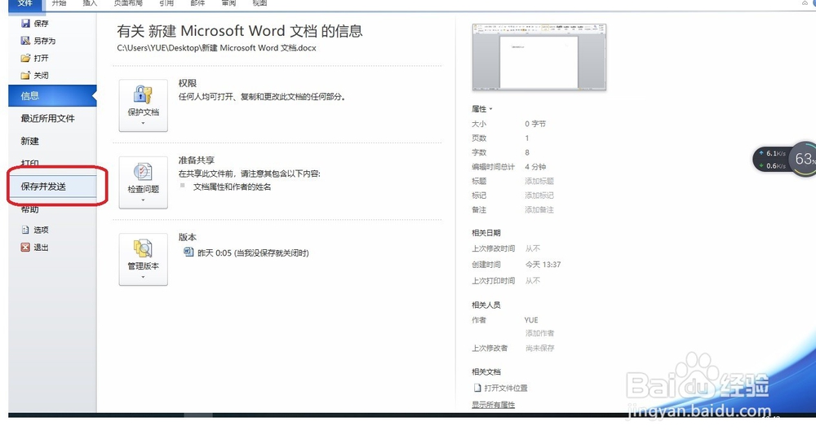Open Word Options (选项) label

click(41, 230)
